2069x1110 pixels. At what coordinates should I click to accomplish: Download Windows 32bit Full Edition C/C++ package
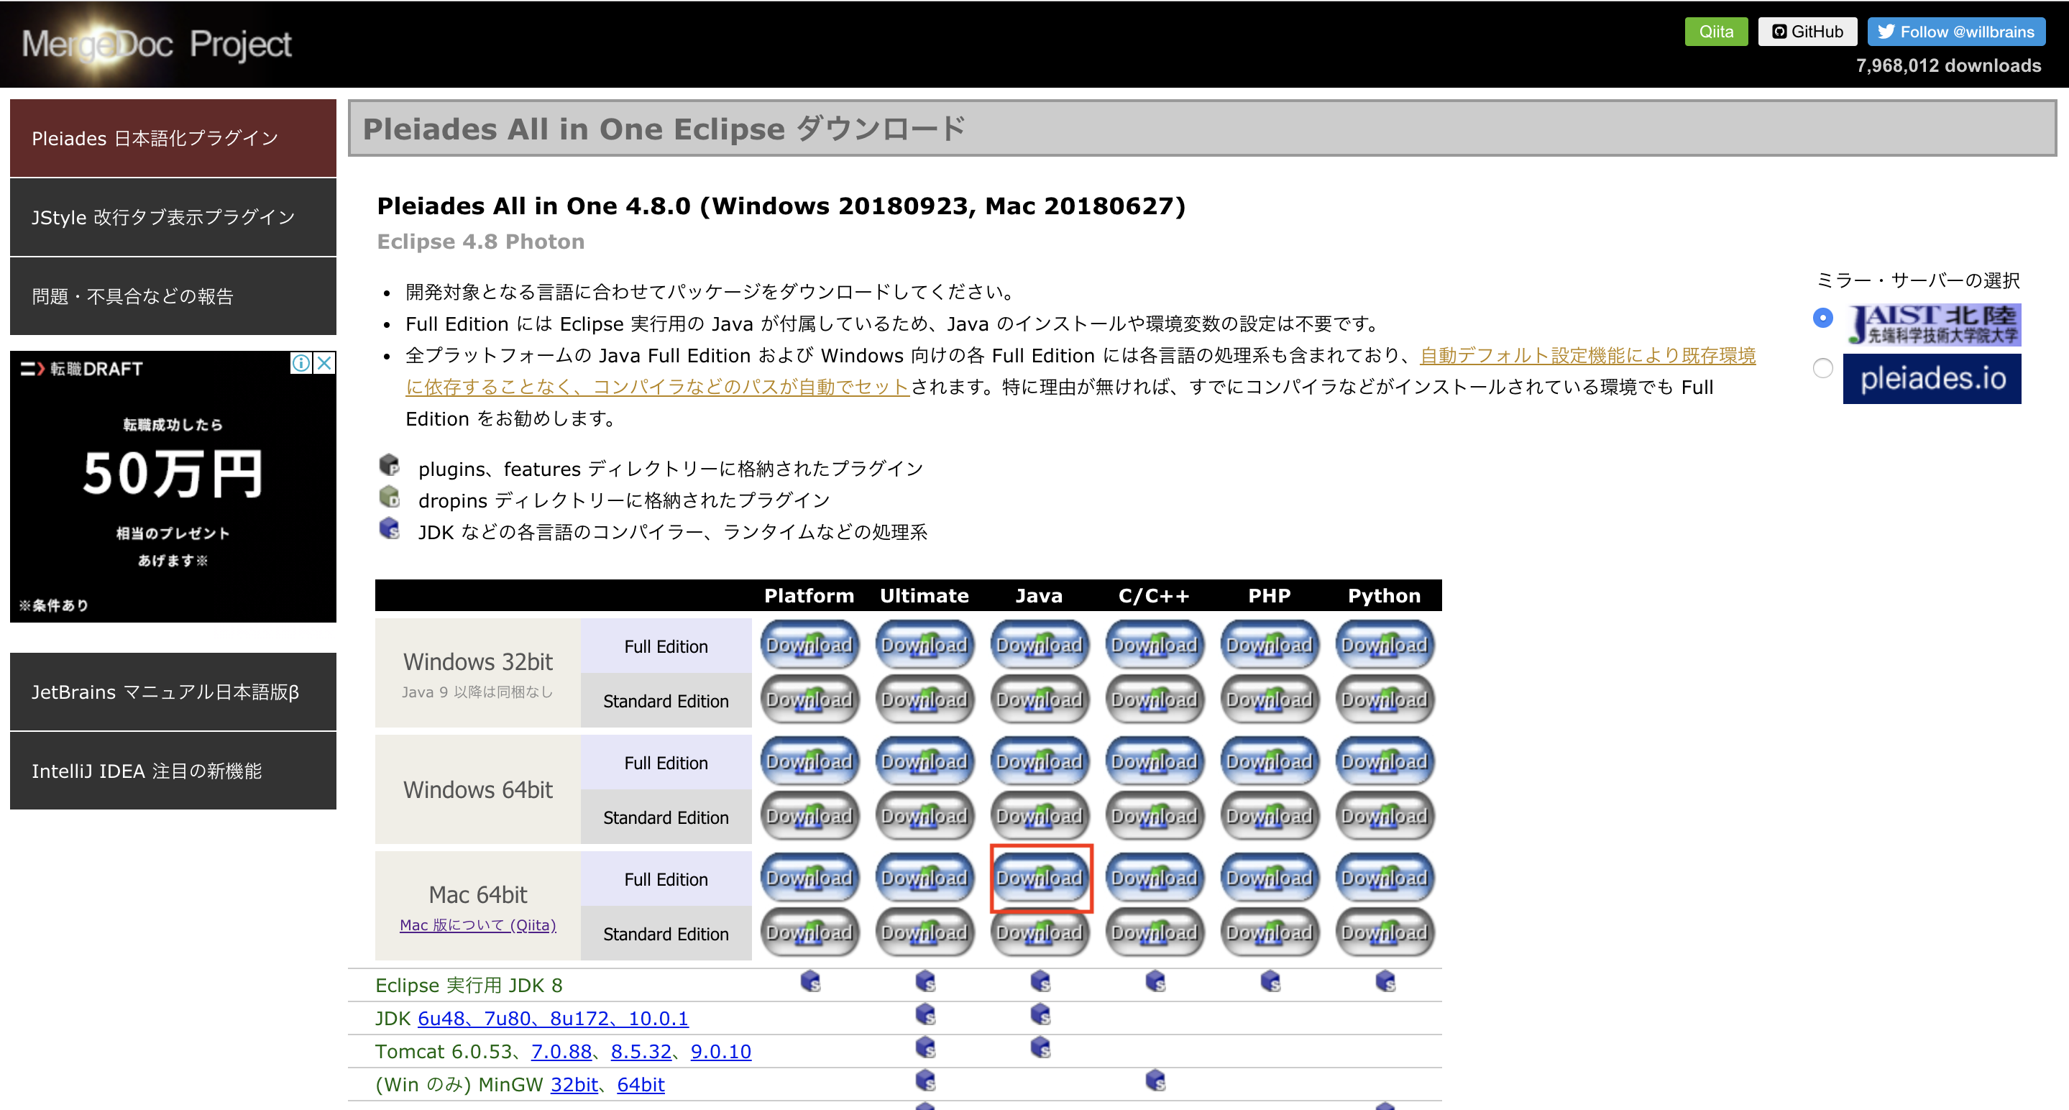1154,645
